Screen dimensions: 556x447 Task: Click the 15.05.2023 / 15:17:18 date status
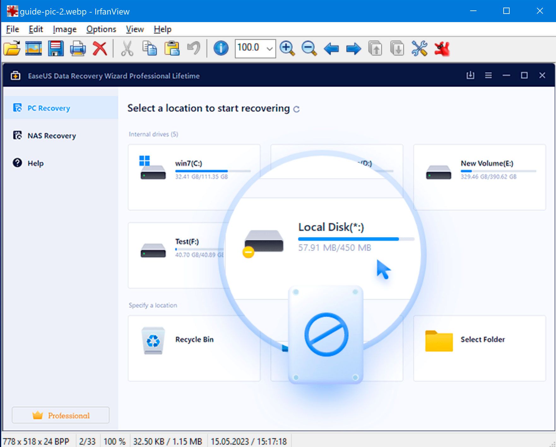tap(249, 441)
